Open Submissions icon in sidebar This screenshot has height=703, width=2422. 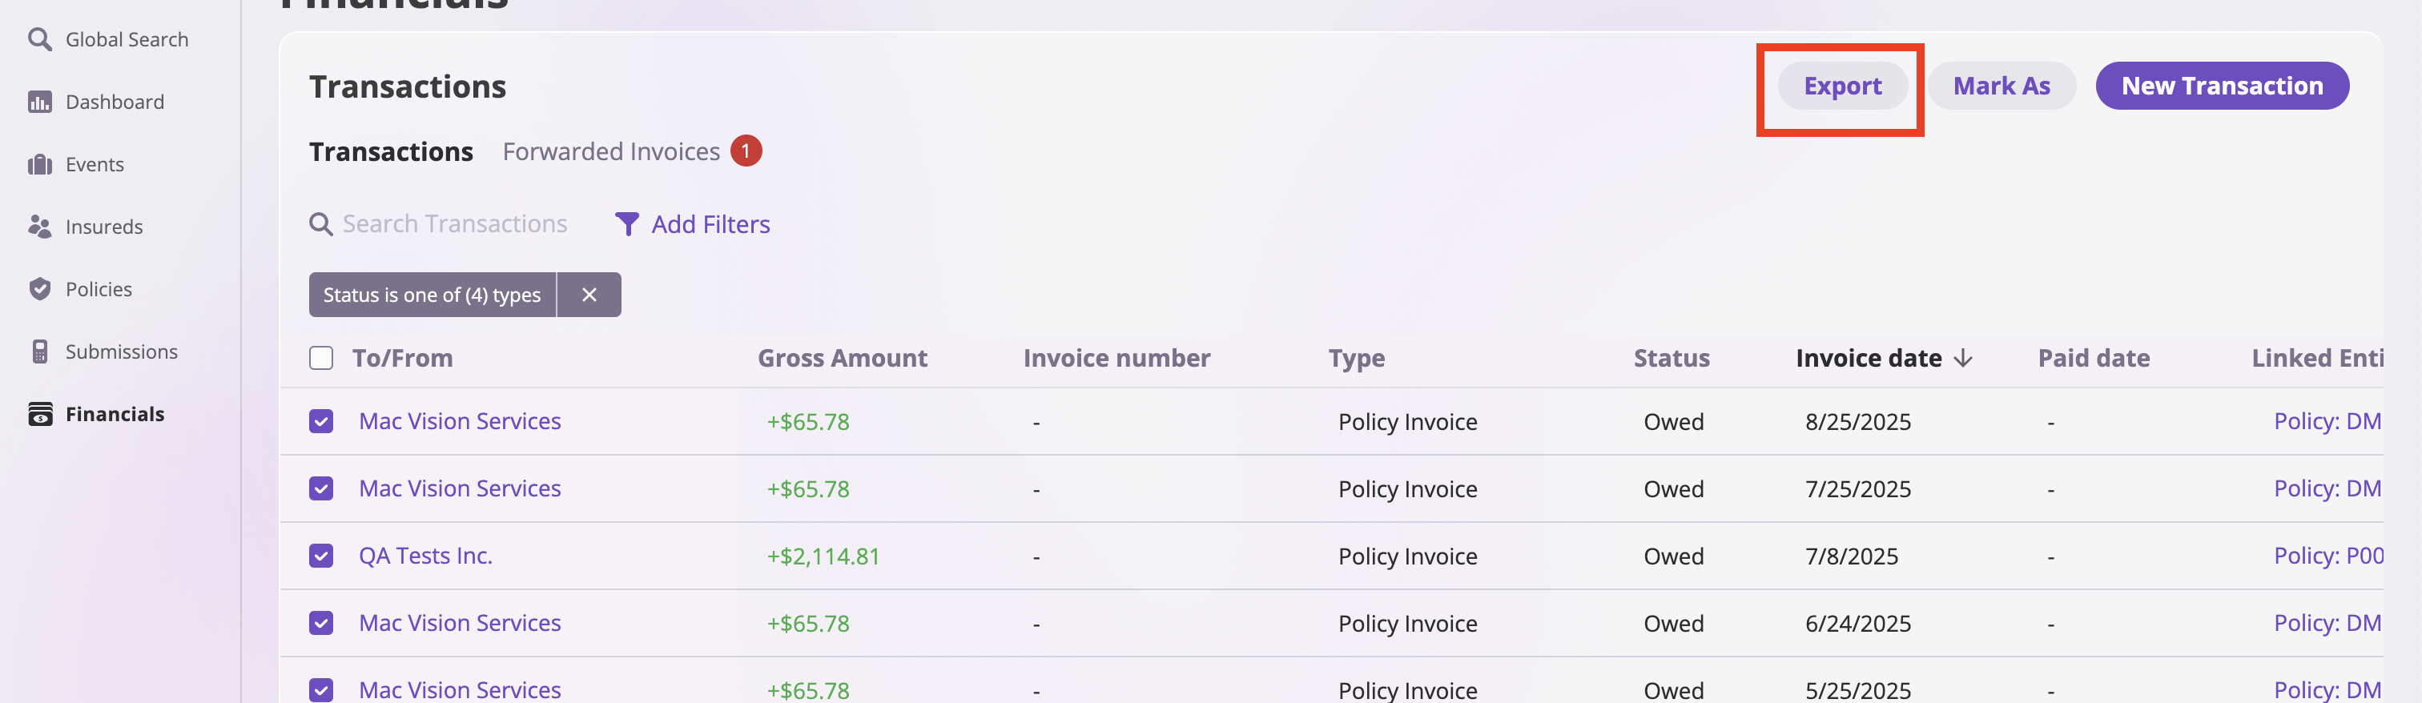click(39, 351)
